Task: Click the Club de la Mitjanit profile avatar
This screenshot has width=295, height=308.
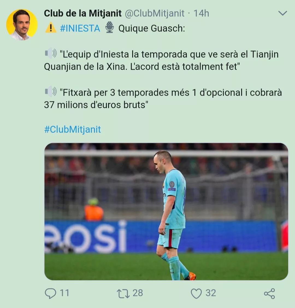Action: [22, 25]
